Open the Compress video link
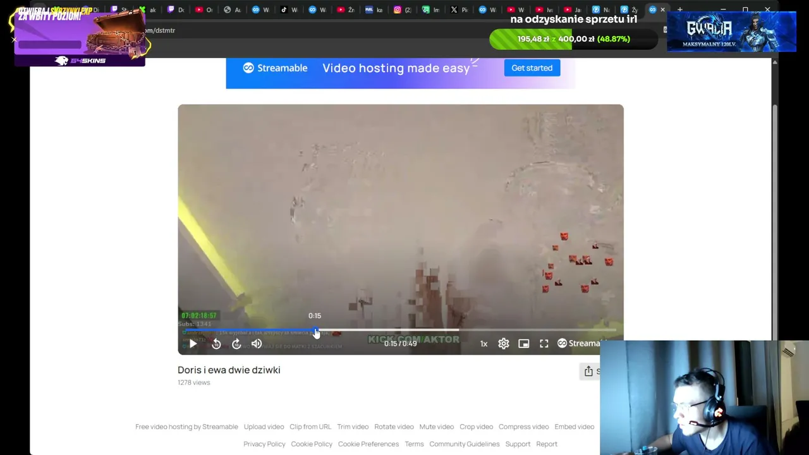The image size is (809, 455). pyautogui.click(x=523, y=427)
